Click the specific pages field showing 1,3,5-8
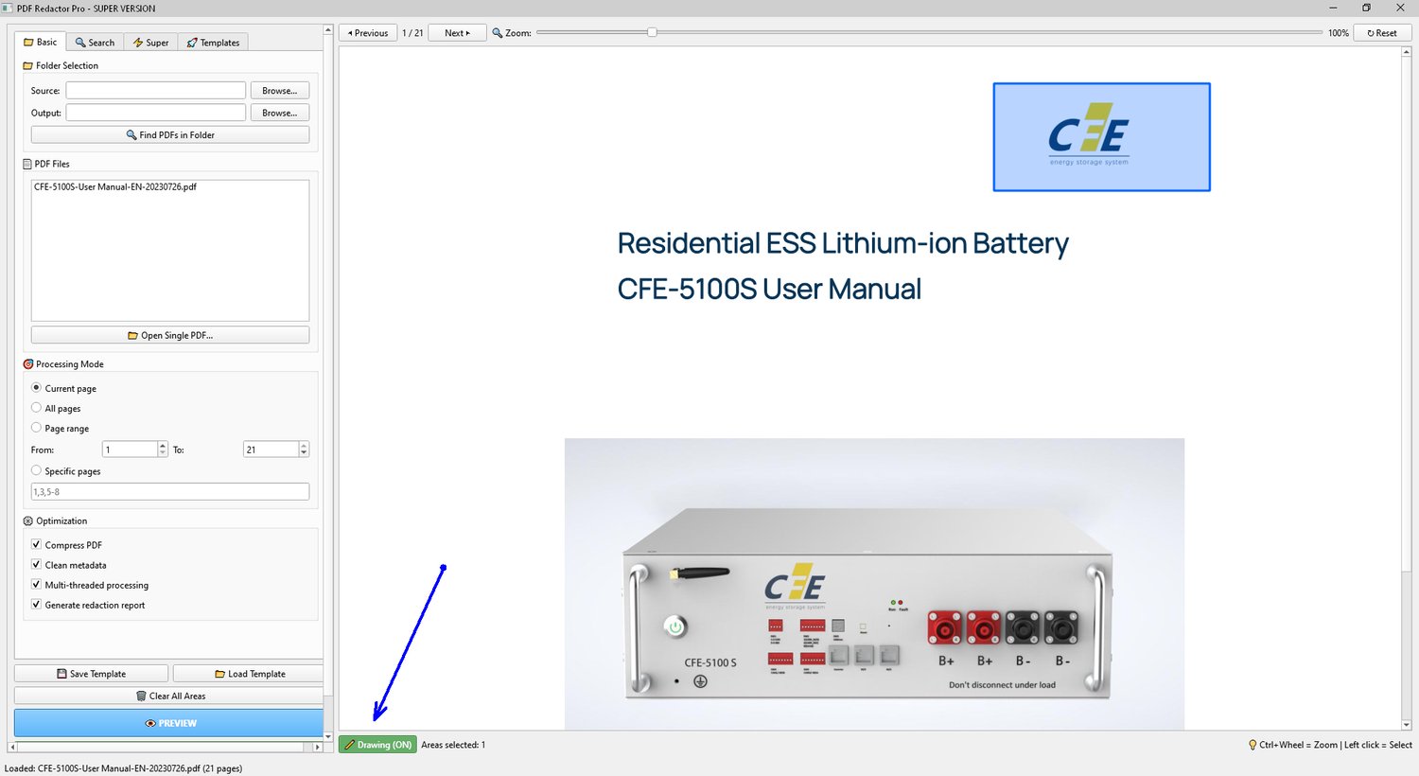Viewport: 1419px width, 776px height. [170, 492]
